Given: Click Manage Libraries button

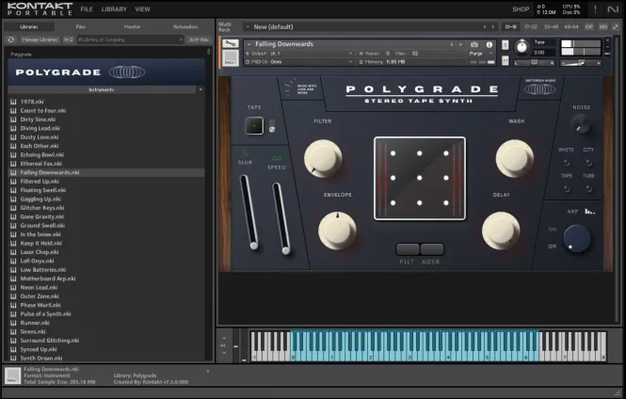Looking at the screenshot, I should [x=40, y=40].
